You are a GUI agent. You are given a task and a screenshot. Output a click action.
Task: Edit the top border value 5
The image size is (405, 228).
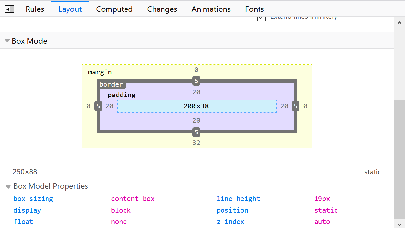coord(196,81)
